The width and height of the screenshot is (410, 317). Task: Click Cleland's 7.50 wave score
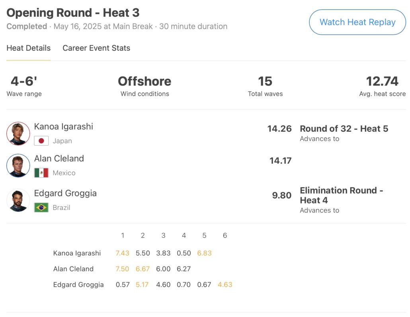(x=122, y=269)
